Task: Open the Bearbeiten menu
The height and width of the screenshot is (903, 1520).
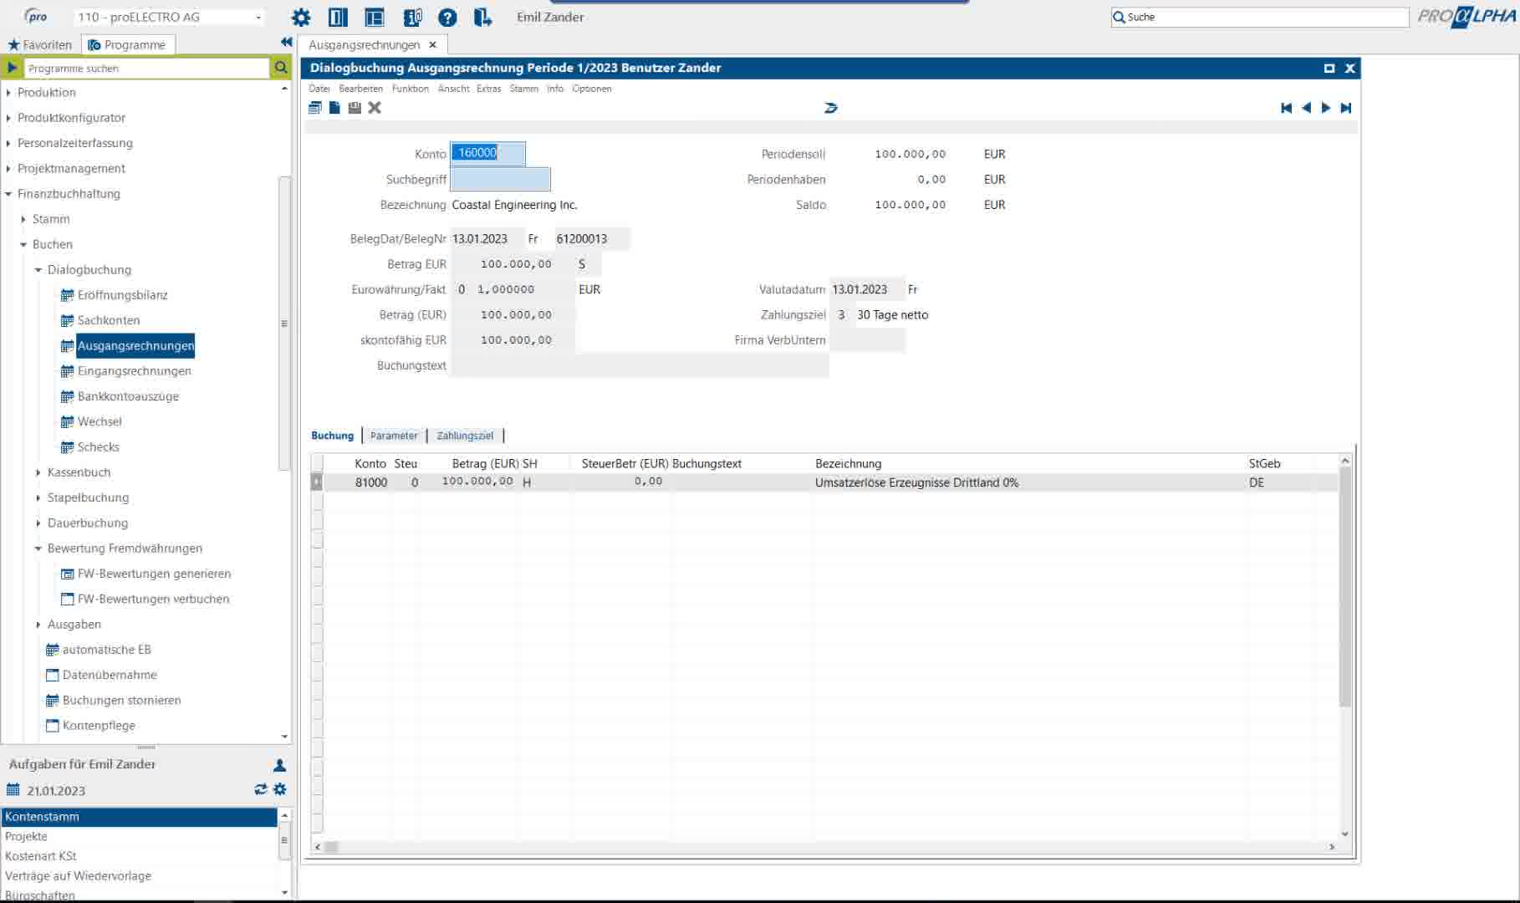Action: pyautogui.click(x=361, y=89)
